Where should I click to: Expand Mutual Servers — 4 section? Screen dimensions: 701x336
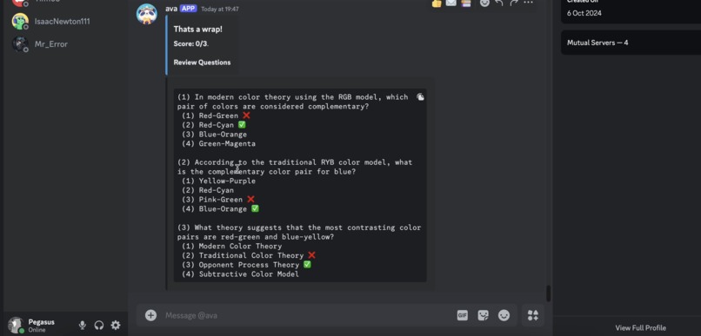(631, 43)
